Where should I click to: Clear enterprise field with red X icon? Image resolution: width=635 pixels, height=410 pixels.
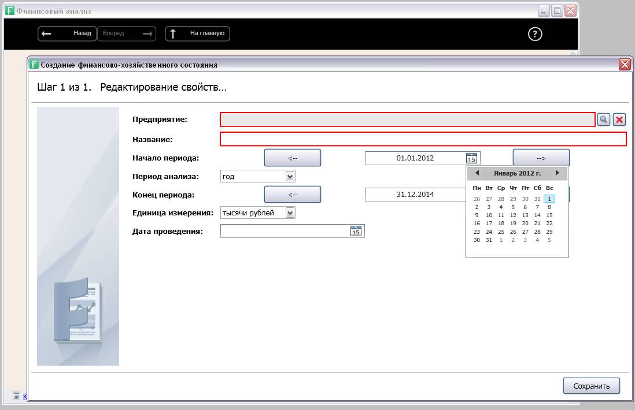pos(619,120)
